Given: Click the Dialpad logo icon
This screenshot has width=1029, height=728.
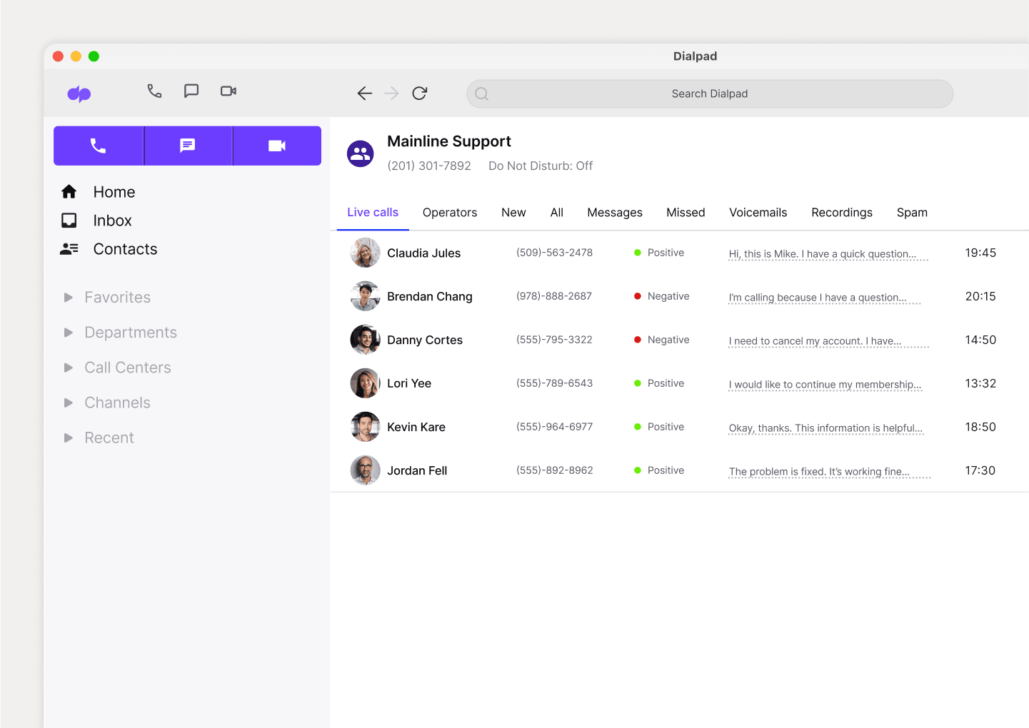Looking at the screenshot, I should 79,93.
